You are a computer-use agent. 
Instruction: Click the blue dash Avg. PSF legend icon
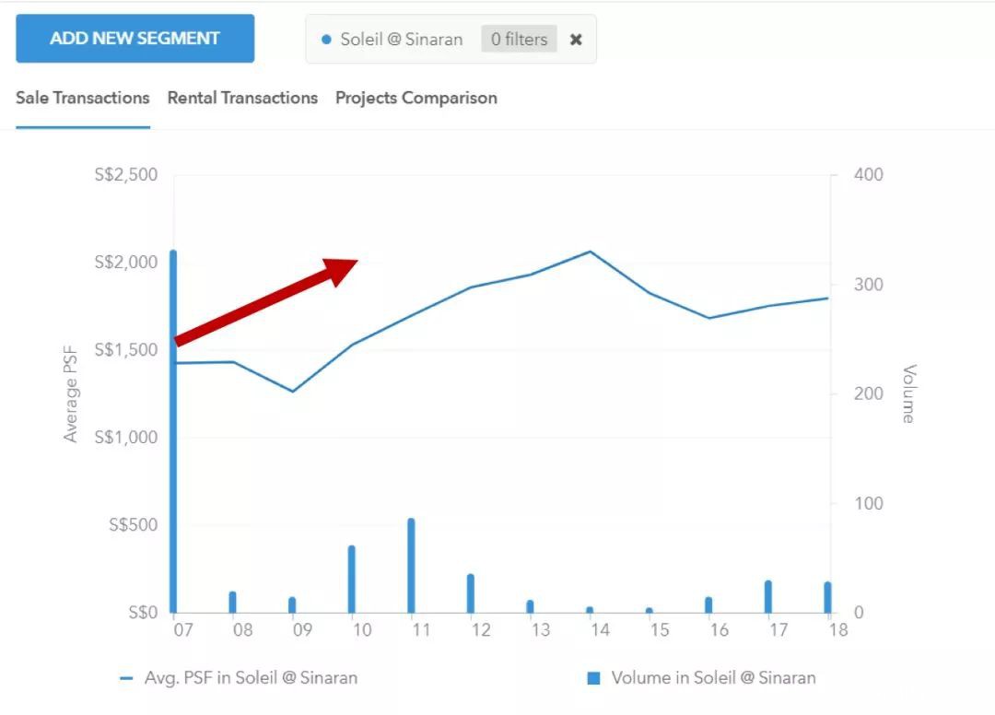coord(127,678)
